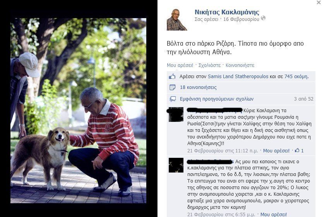Viewport: 322px width, 217px height.
Task: Click the shares note icon
Action: pos(172,87)
